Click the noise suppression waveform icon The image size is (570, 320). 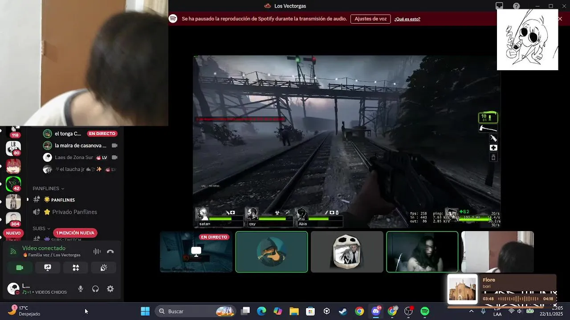click(x=97, y=252)
